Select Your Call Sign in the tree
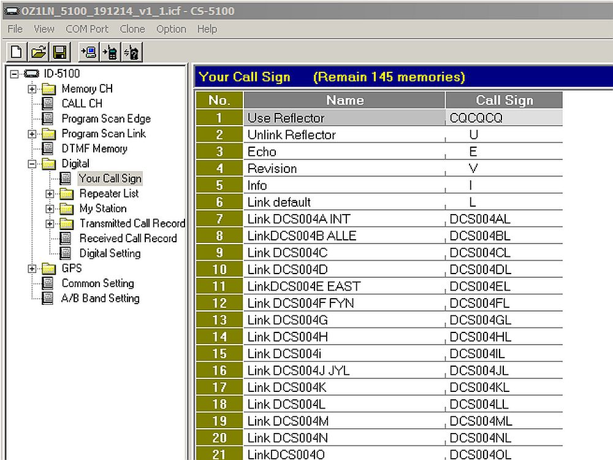613x460 pixels. (x=110, y=178)
